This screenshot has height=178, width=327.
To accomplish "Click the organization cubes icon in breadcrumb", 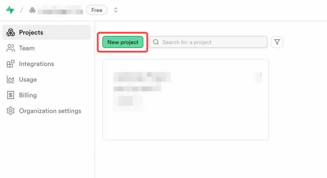I will pyautogui.click(x=32, y=10).
